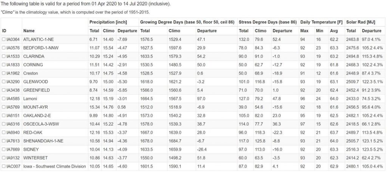
Task: Check the IA0364 ATLANTIC-1-NE checkbox
Action: pos(4,39)
